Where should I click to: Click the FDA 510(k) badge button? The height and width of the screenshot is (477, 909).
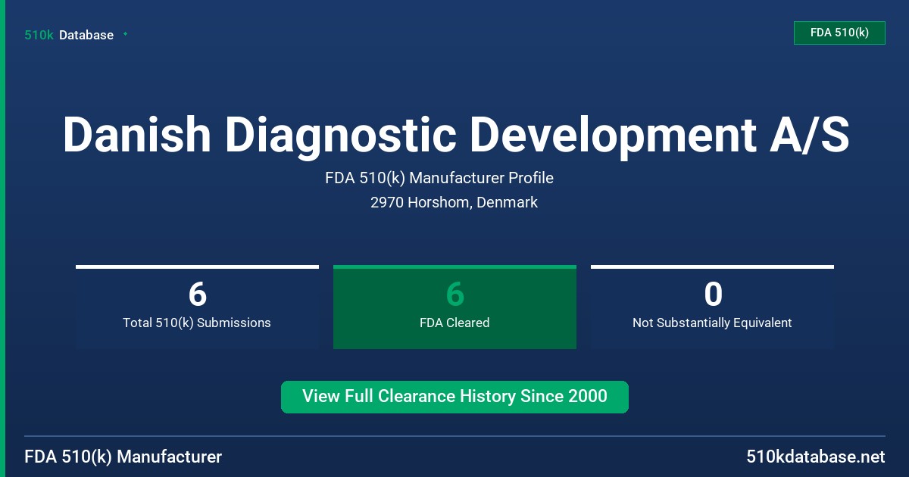[839, 33]
